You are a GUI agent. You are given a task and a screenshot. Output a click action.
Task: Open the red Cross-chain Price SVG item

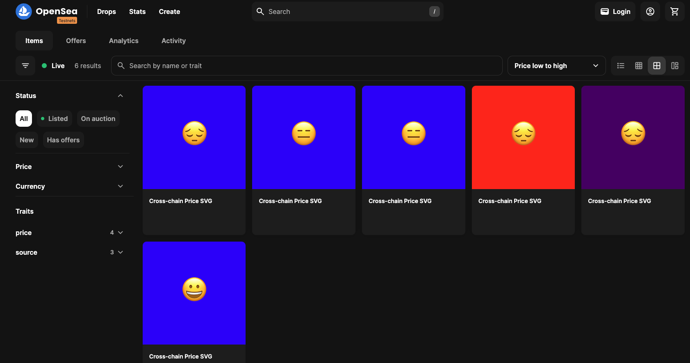523,137
